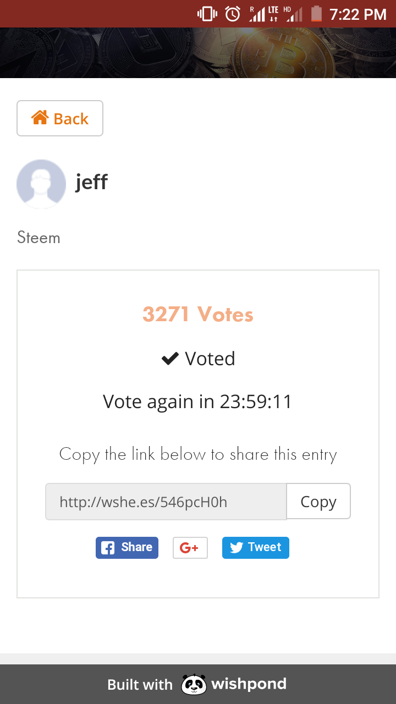
Task: Click the bitcoin header banner image
Action: (198, 53)
